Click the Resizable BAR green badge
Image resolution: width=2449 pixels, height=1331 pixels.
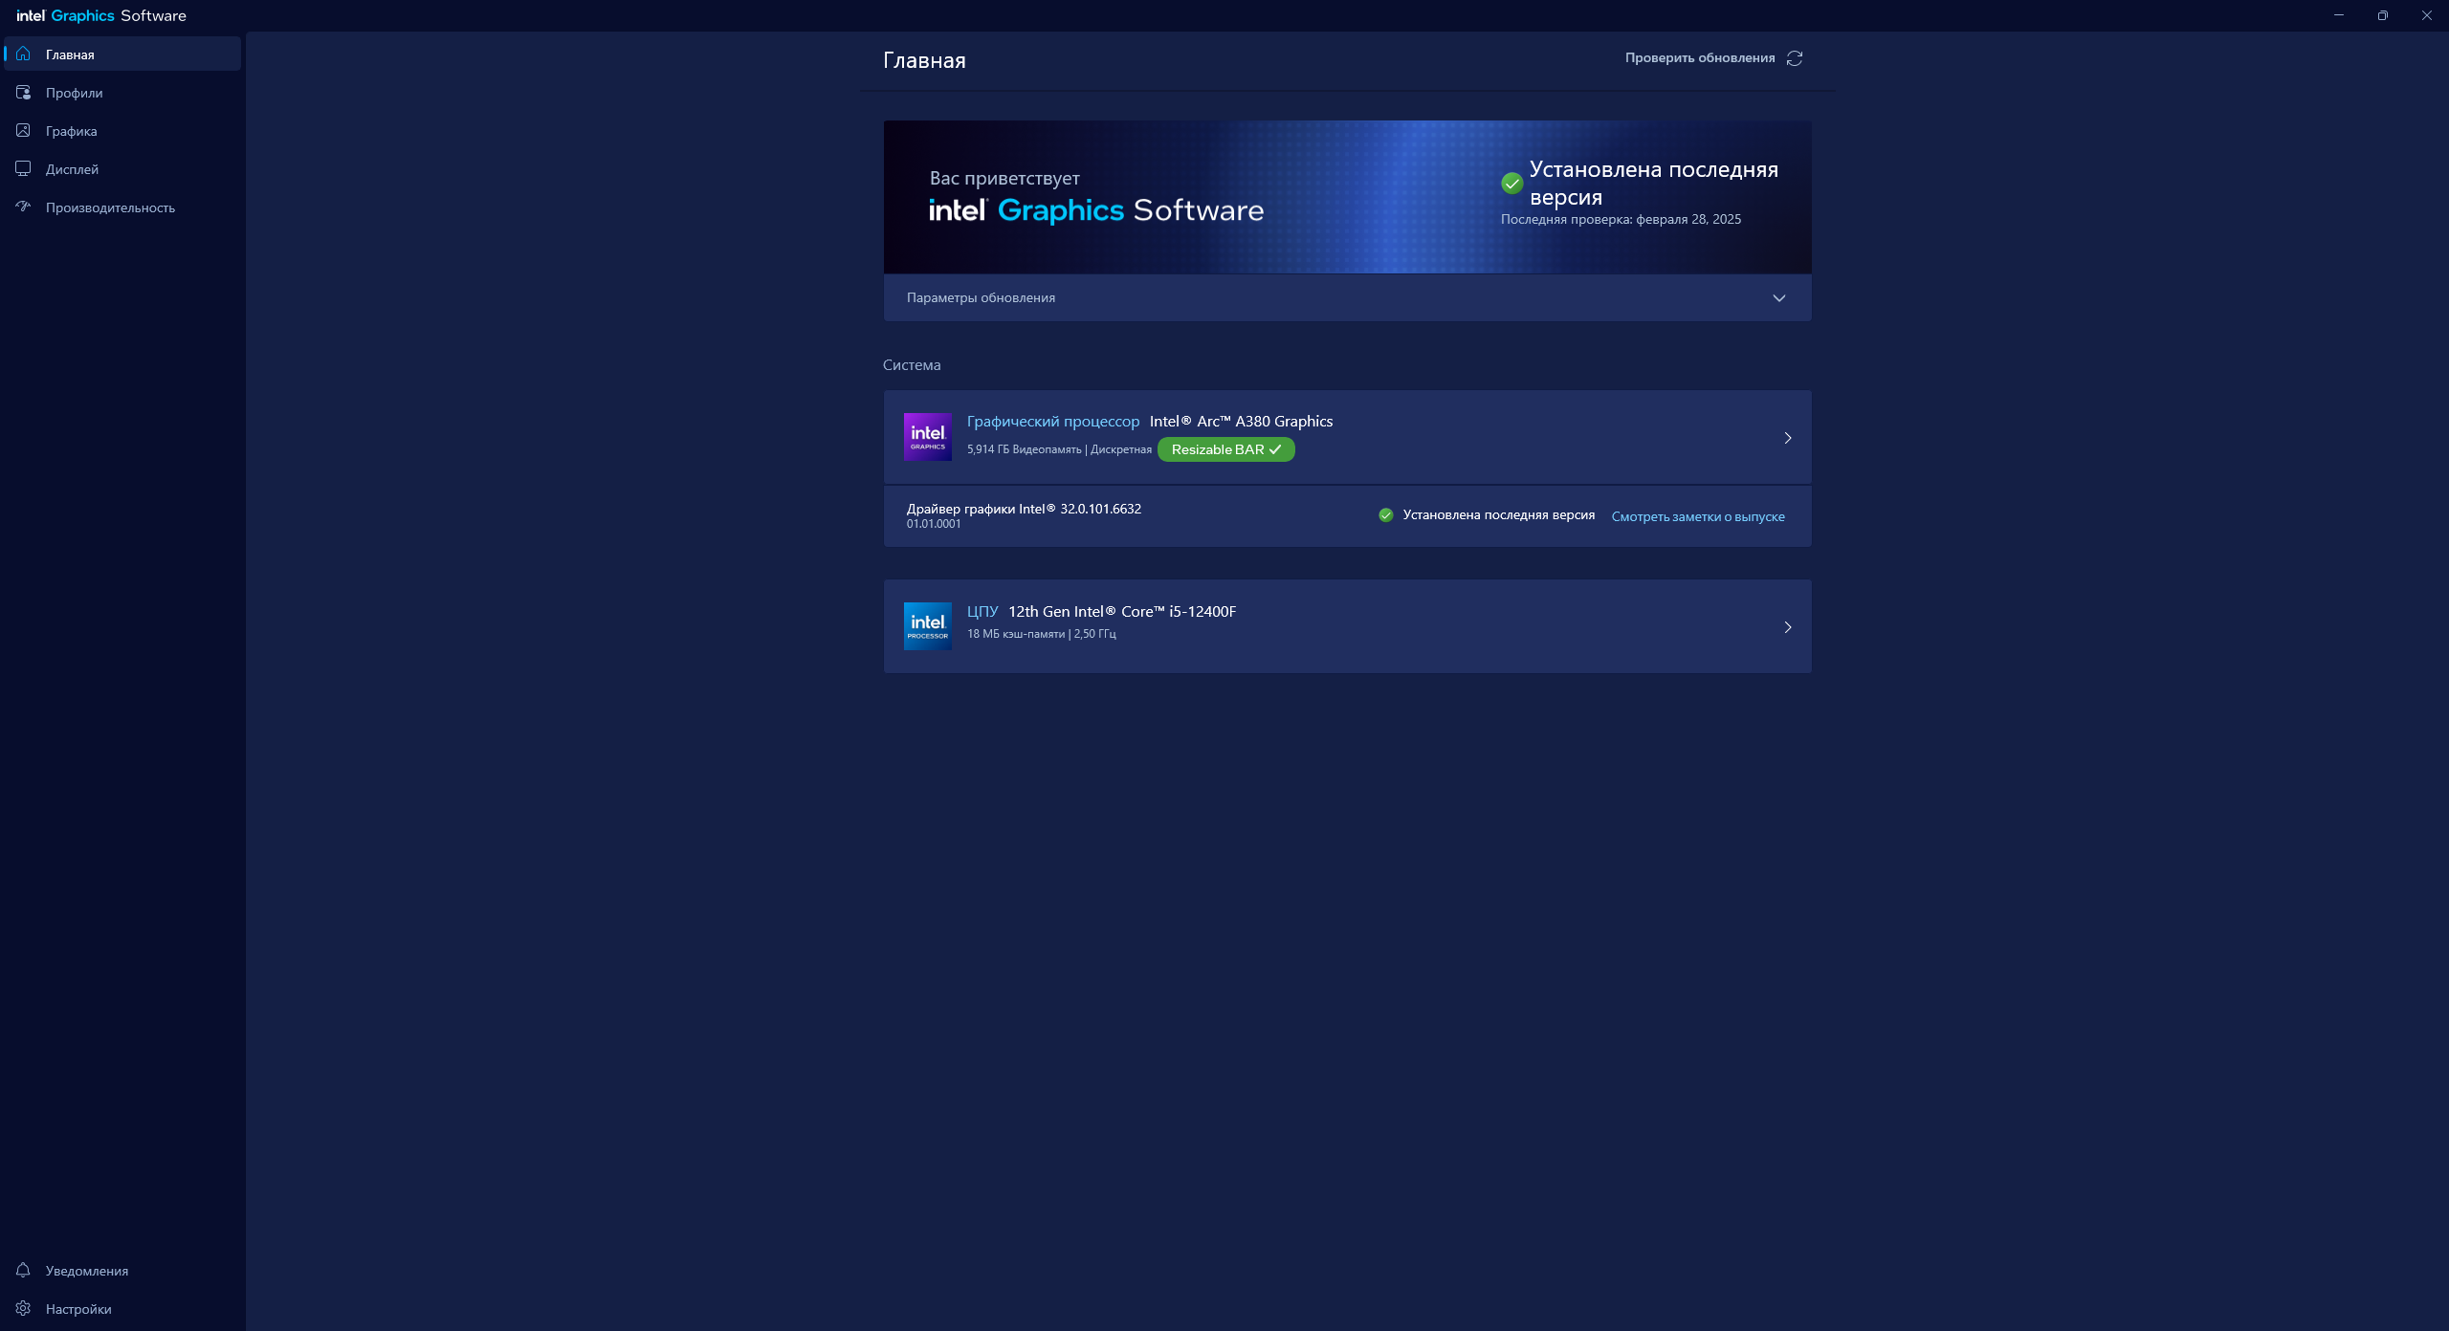click(1225, 449)
